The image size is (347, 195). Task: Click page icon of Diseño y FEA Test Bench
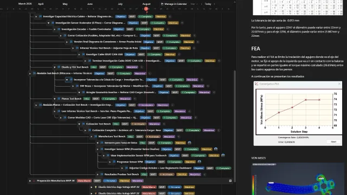click(59, 67)
